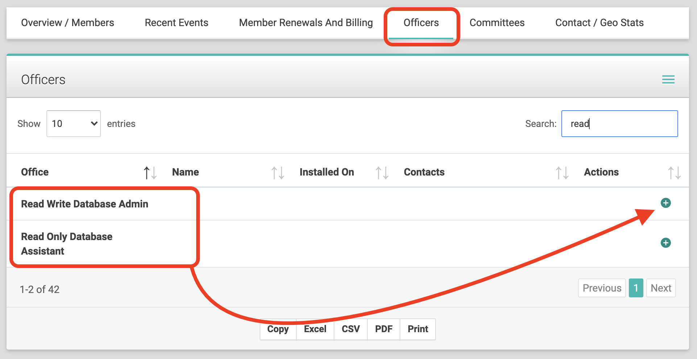Click the Actions column header
Image resolution: width=697 pixels, height=359 pixels.
click(601, 172)
